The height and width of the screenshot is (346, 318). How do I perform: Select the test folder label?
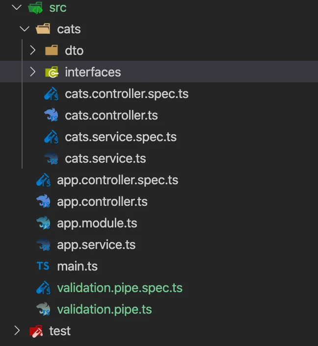coord(60,331)
